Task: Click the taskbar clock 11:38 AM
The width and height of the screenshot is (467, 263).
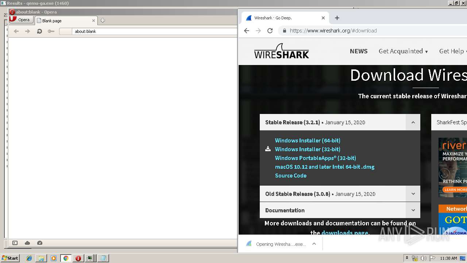Action: pos(448,258)
